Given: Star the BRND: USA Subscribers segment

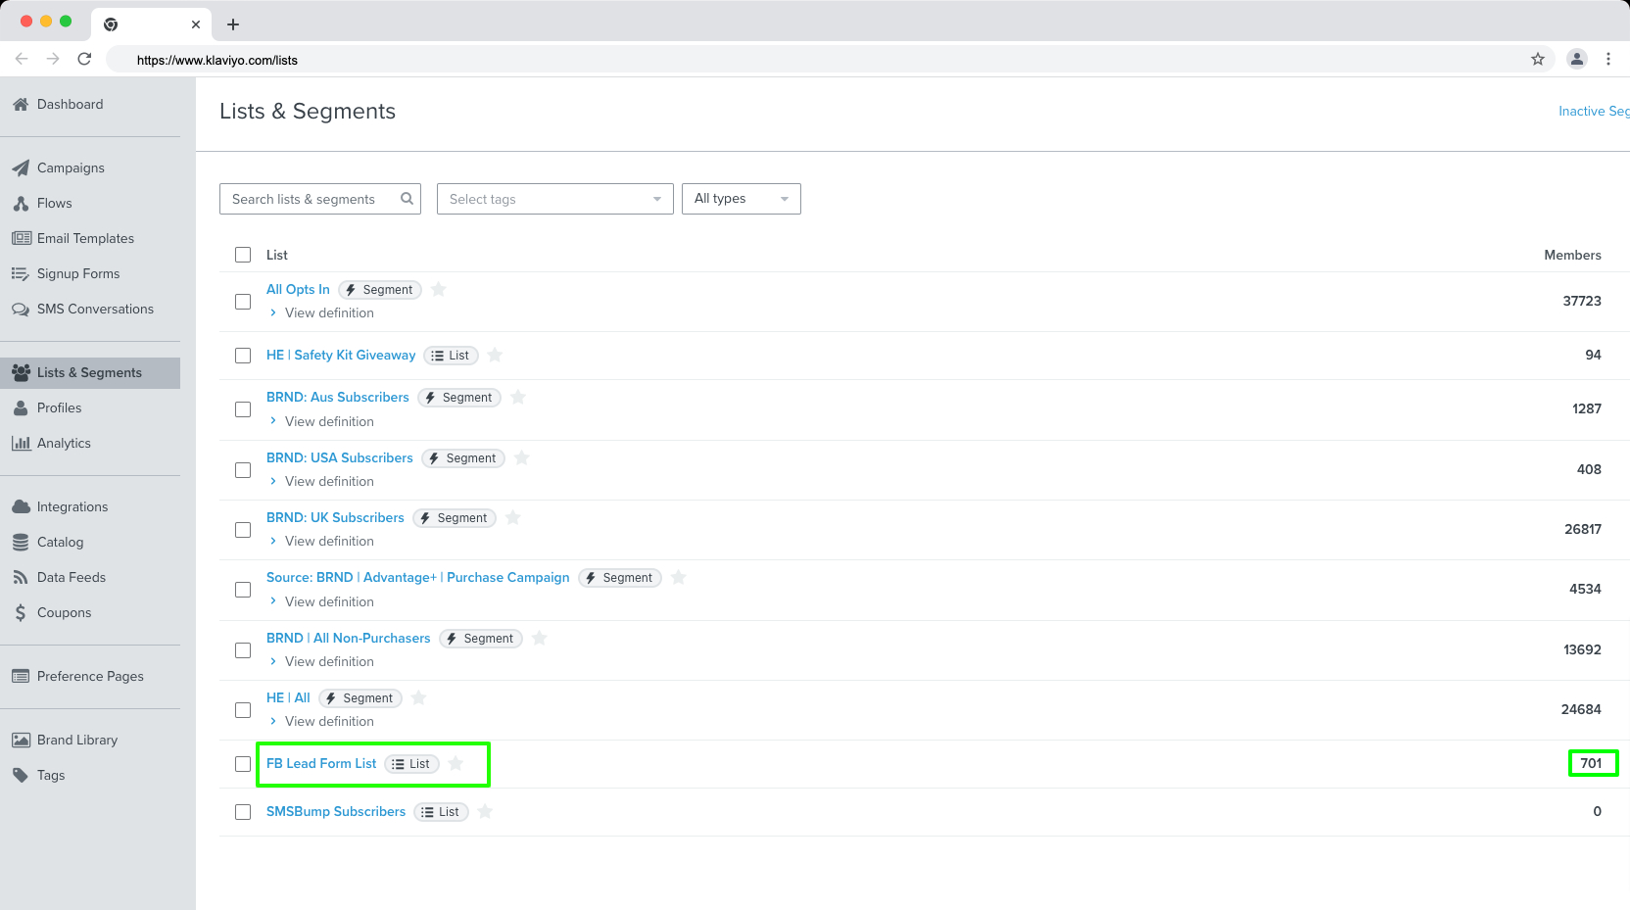Looking at the screenshot, I should [x=522, y=457].
